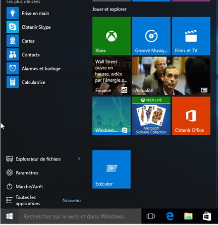Open Paramètres settings

[22, 172]
